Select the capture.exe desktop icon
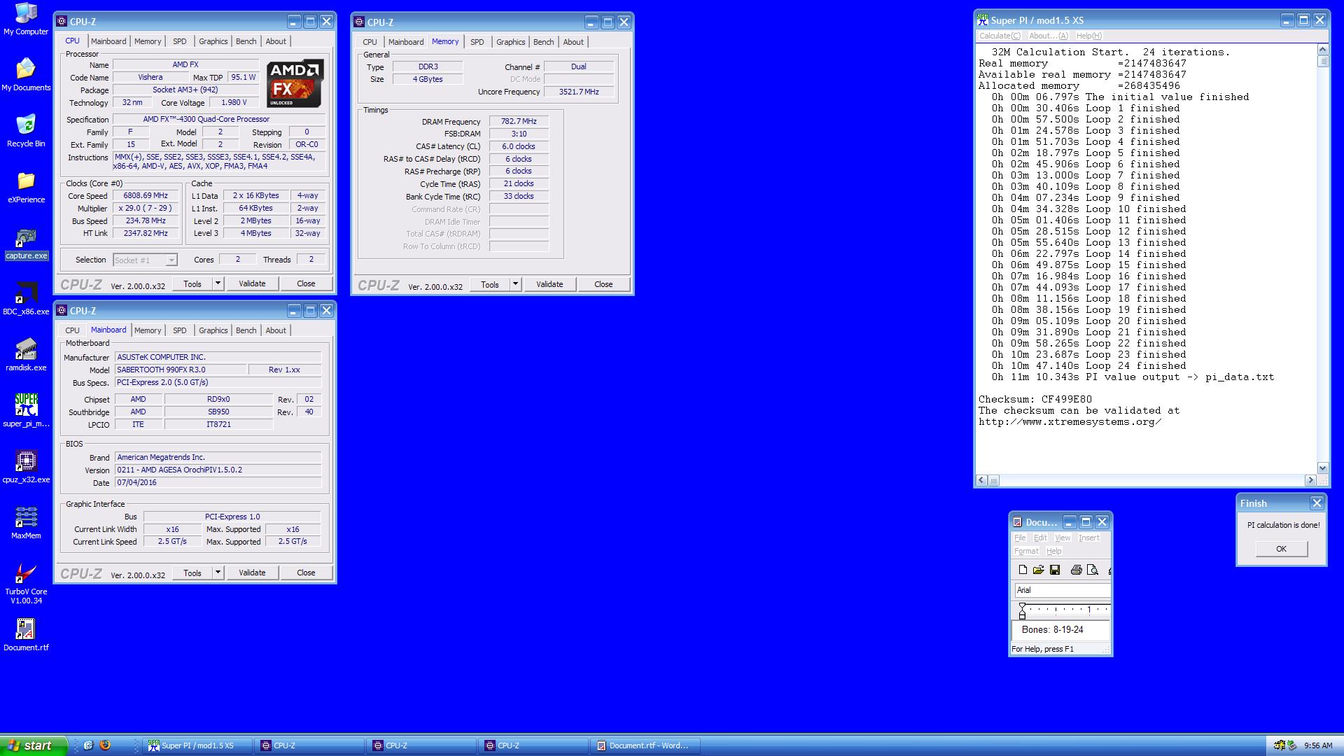Screen dimensions: 1344x756 pyautogui.click(x=26, y=243)
